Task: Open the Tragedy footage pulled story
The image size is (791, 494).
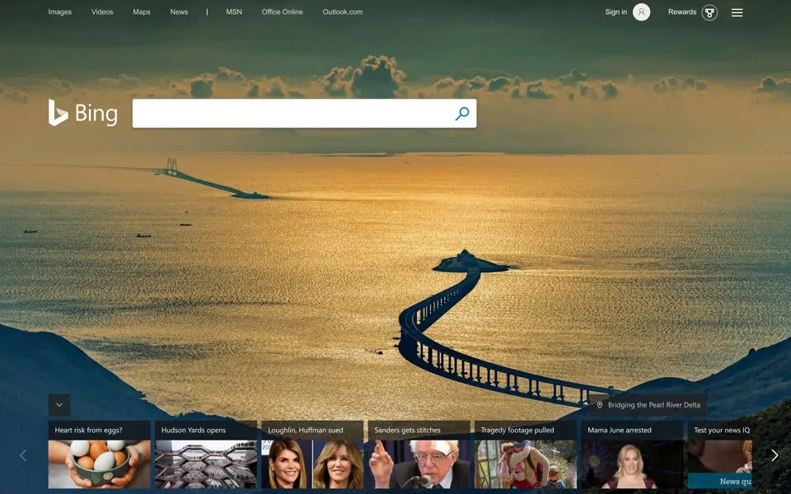Action: (x=526, y=454)
